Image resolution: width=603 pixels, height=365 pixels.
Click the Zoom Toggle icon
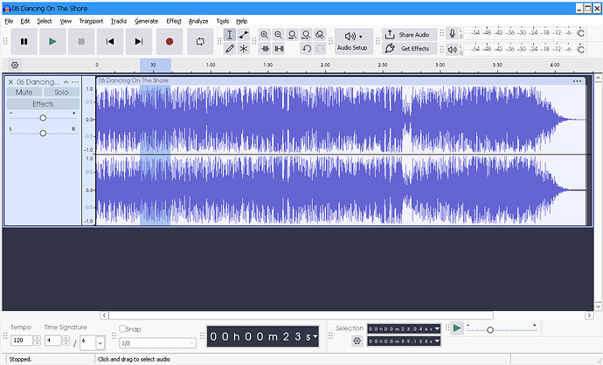click(x=320, y=35)
